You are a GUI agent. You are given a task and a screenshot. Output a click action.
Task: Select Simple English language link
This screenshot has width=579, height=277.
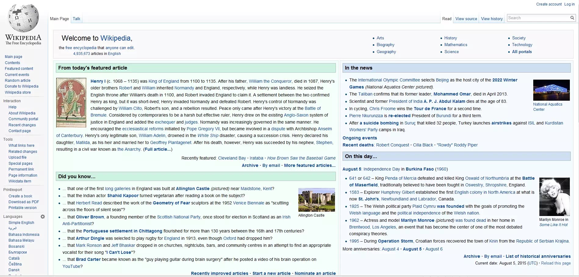pyautogui.click(x=21, y=223)
